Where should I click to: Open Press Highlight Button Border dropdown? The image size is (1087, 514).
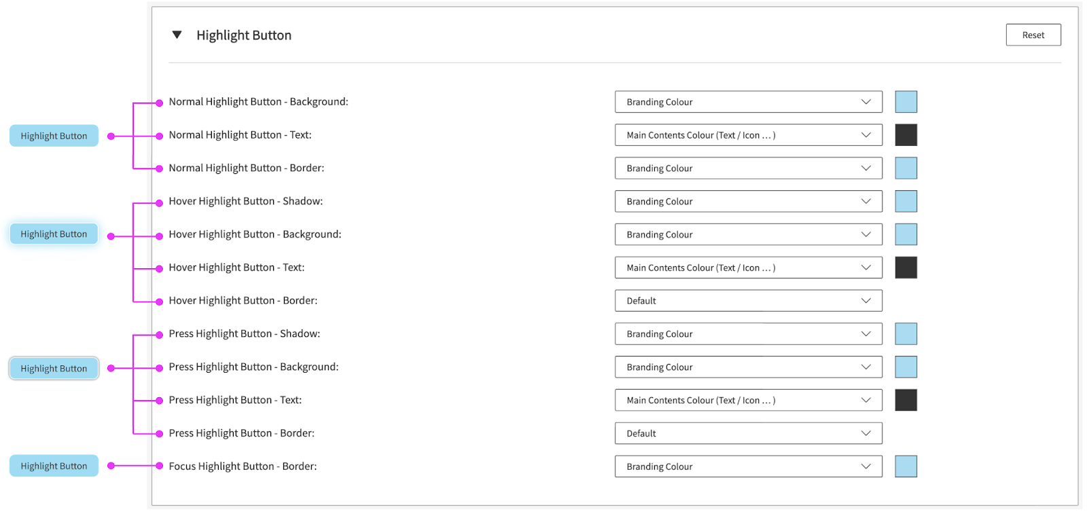pyautogui.click(x=748, y=433)
